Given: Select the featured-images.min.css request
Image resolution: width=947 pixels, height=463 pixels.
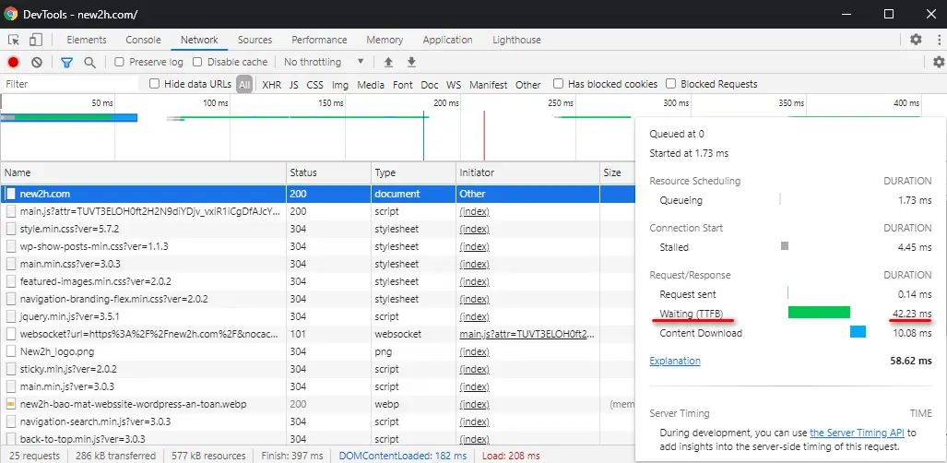Looking at the screenshot, I should [x=318, y=281].
